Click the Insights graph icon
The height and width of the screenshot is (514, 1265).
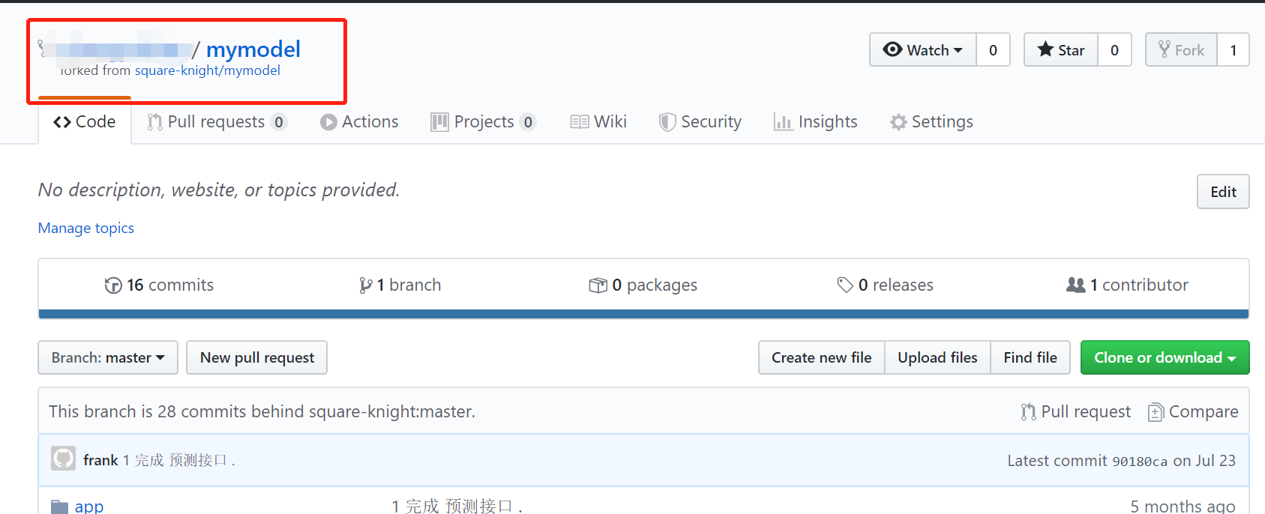click(x=783, y=122)
